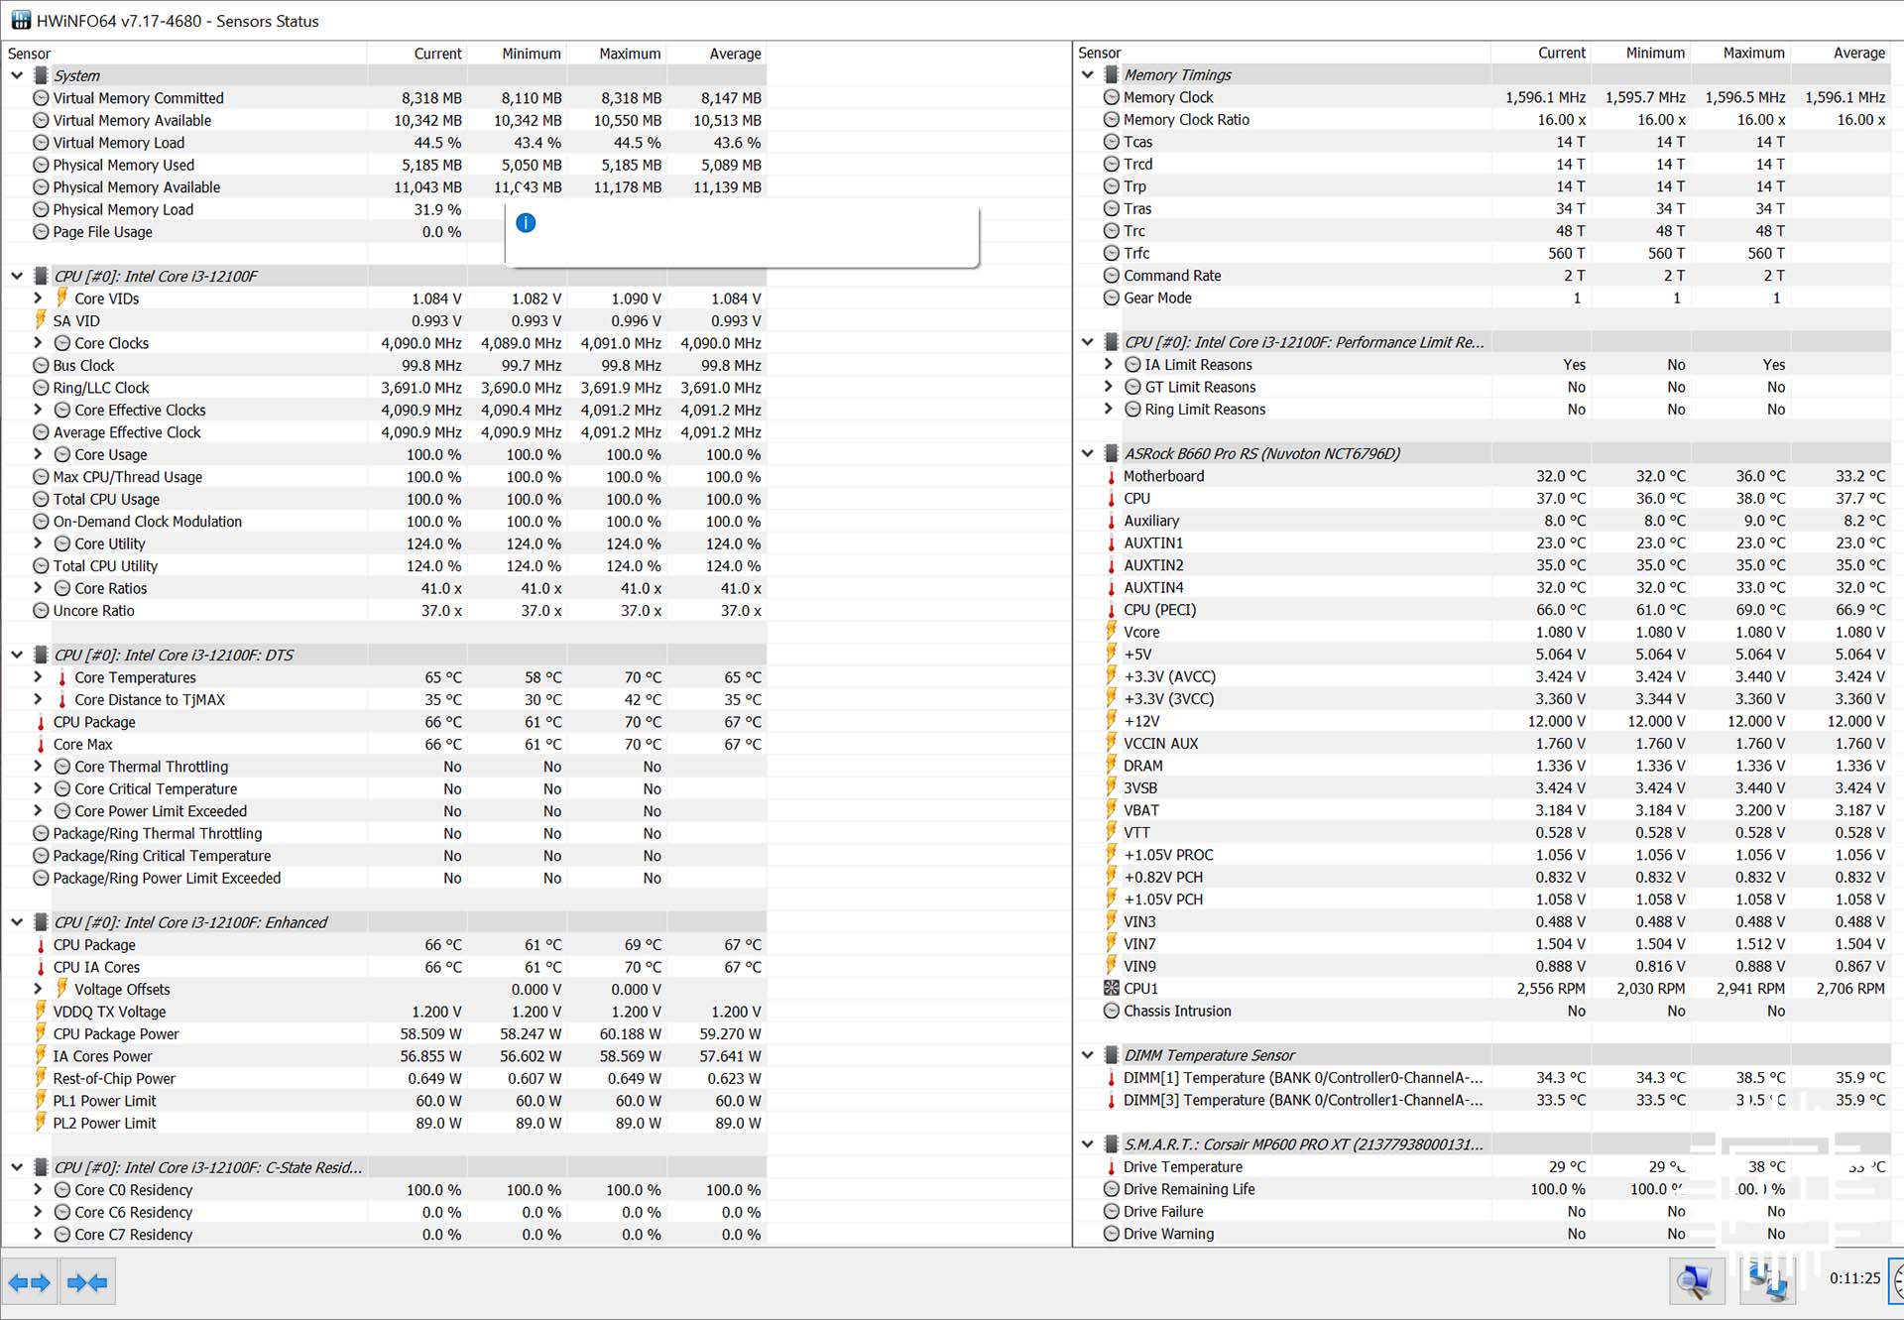Collapse the System sensor group

pos(17,75)
